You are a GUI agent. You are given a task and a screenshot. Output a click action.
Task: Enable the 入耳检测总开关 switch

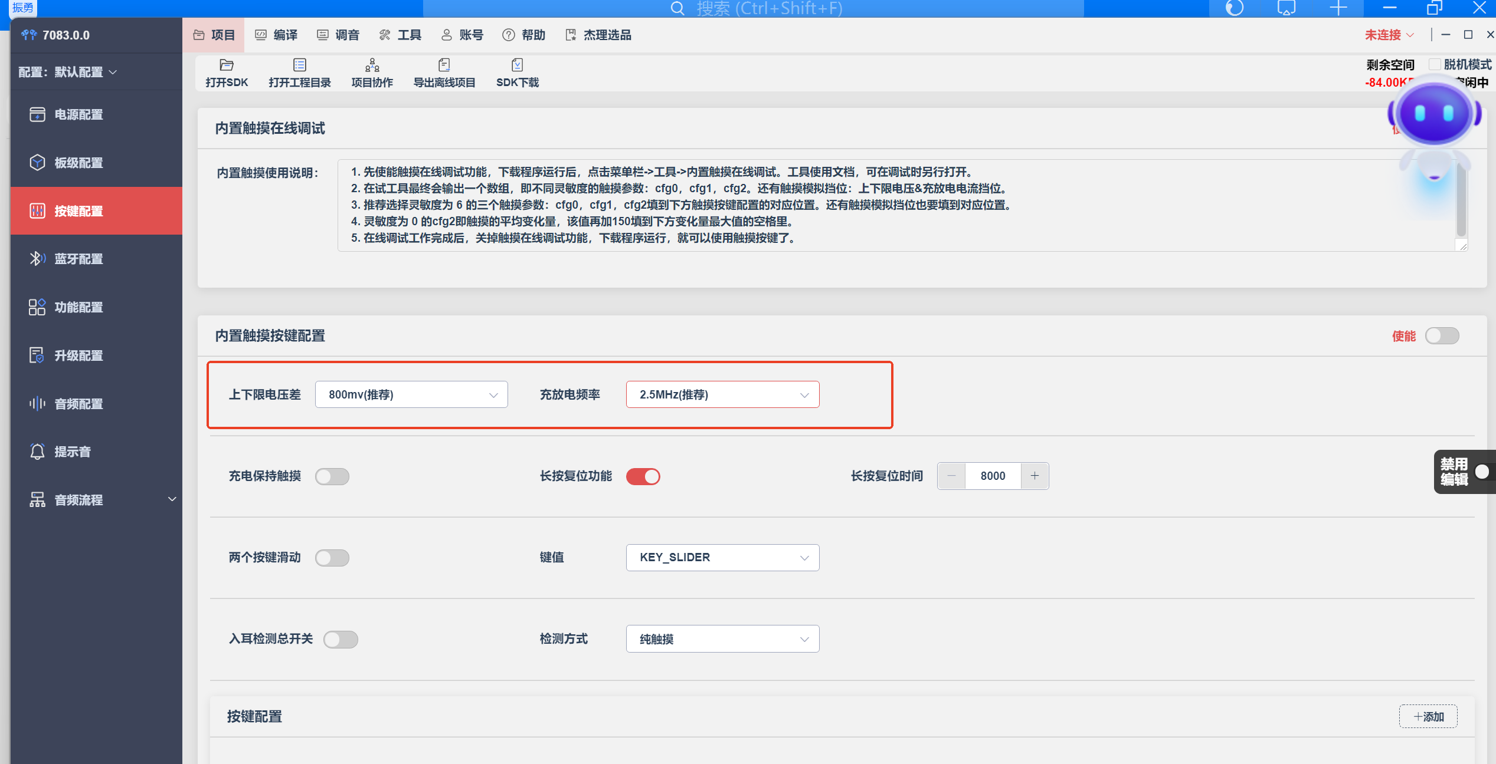pos(341,639)
